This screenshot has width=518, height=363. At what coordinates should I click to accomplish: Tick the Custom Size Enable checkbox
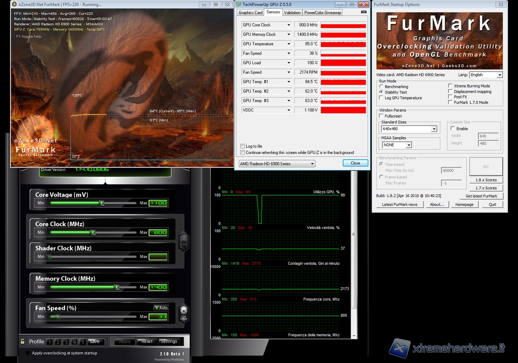tap(452, 128)
